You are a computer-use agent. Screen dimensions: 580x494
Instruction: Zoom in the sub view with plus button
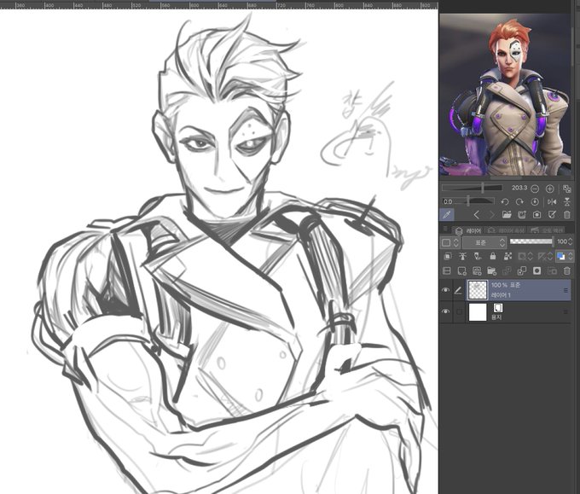pos(549,189)
